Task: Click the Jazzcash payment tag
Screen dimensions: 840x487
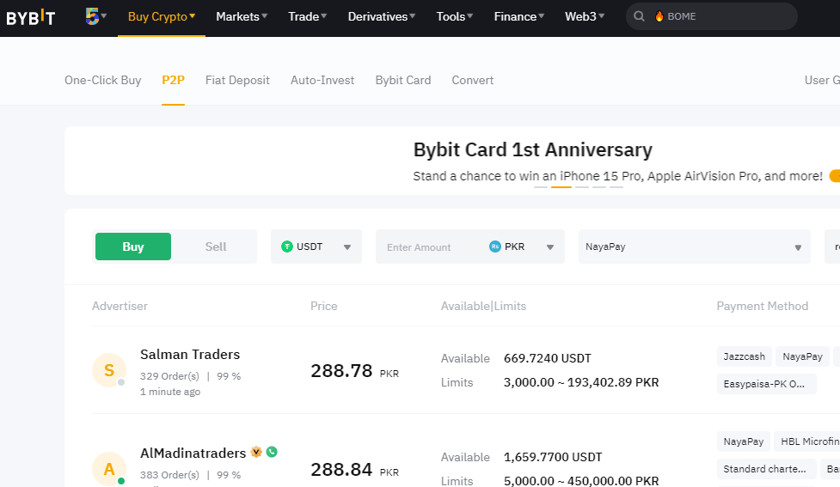Action: point(744,356)
